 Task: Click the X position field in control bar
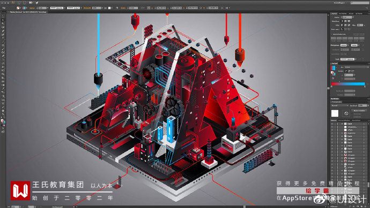tap(161, 8)
